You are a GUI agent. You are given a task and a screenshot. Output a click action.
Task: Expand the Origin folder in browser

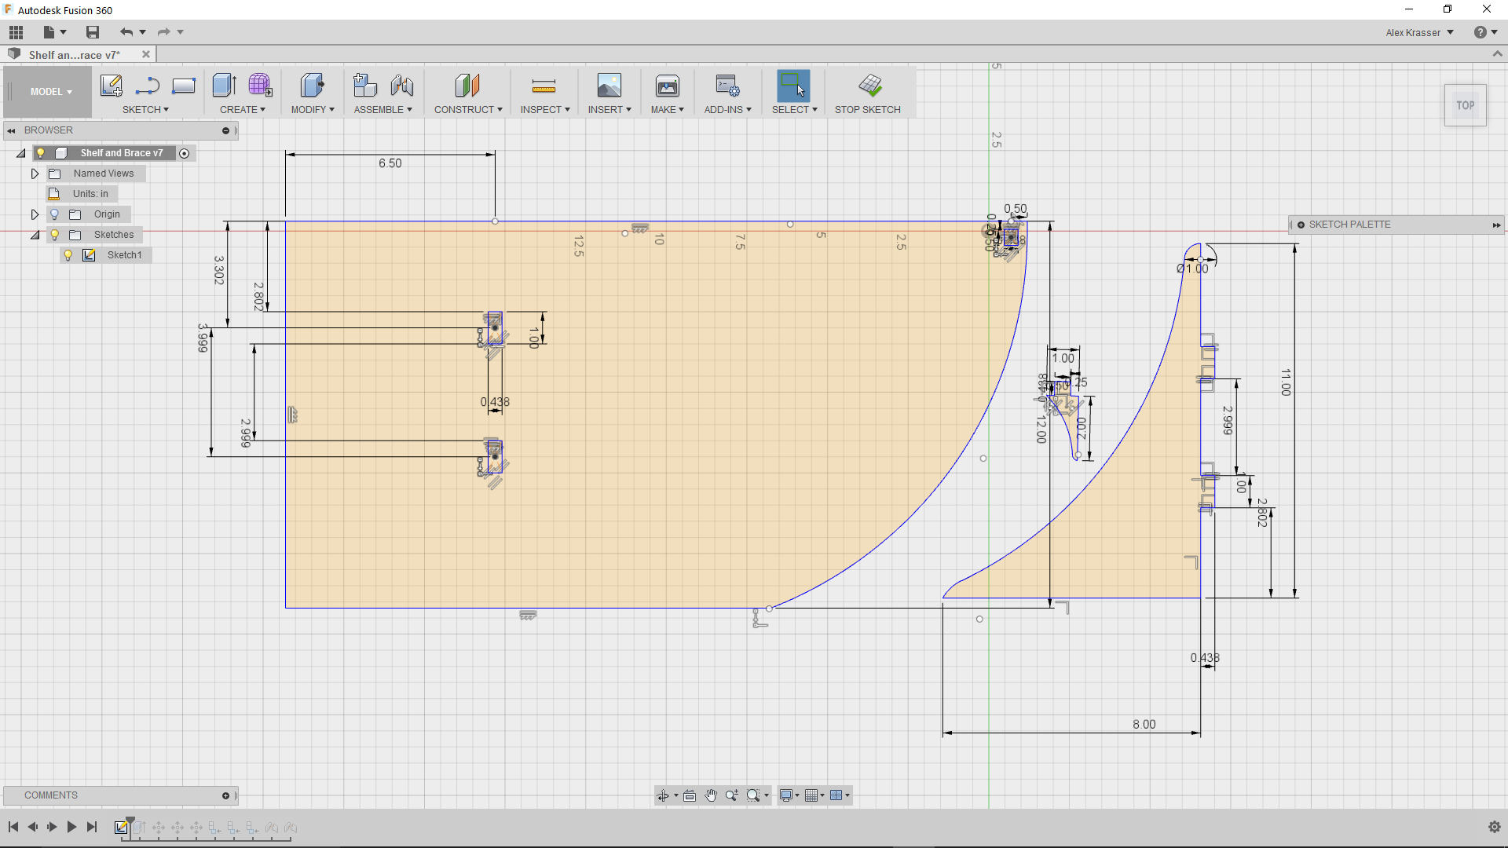tap(35, 214)
